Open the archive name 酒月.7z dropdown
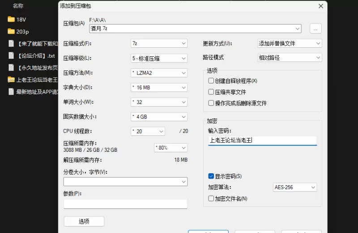The image size is (358, 233). tap(195, 29)
